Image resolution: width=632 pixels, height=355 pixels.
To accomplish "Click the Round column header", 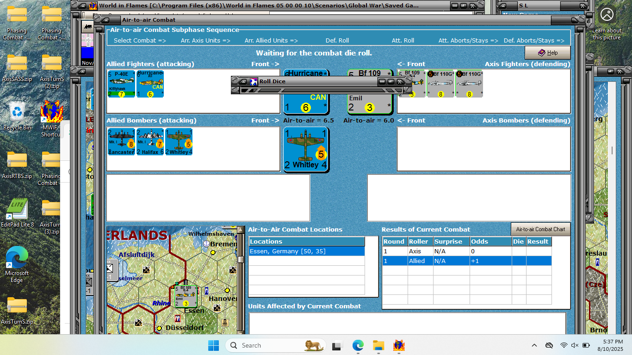I will 394,241.
